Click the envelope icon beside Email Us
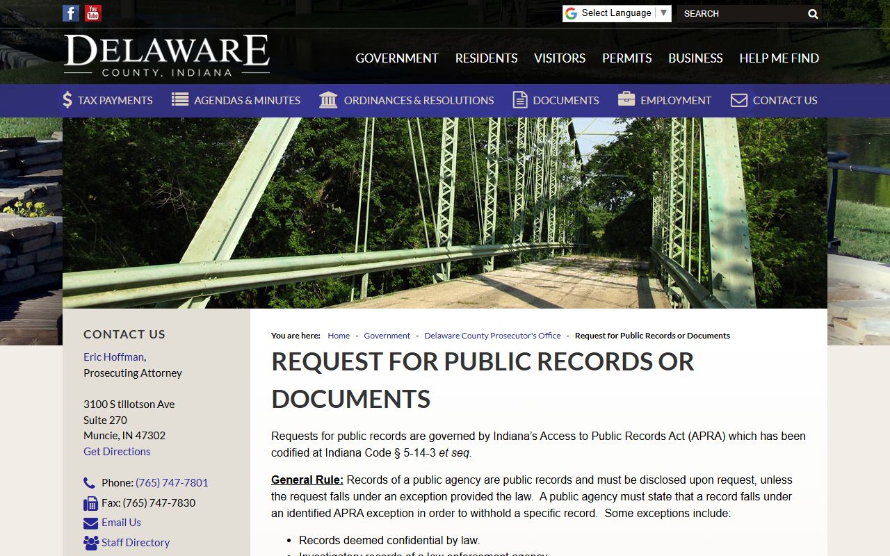The height and width of the screenshot is (556, 890). pos(91,523)
